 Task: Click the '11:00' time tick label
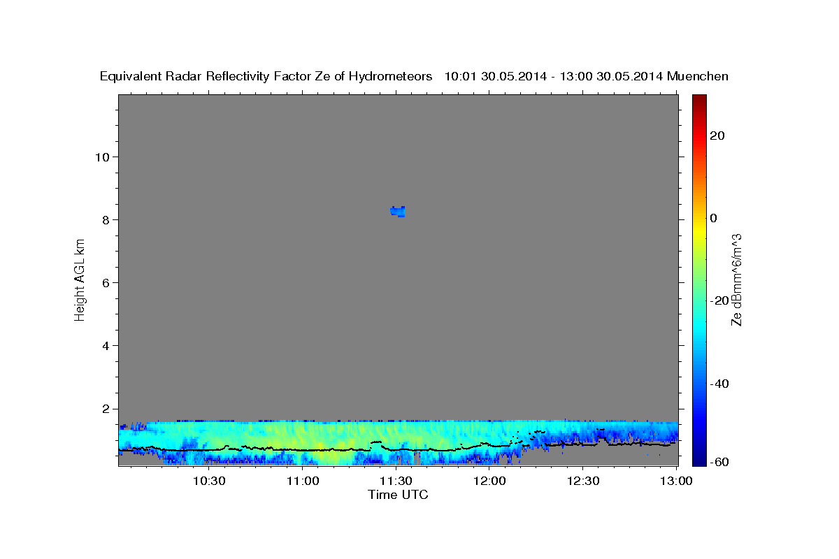(x=303, y=481)
